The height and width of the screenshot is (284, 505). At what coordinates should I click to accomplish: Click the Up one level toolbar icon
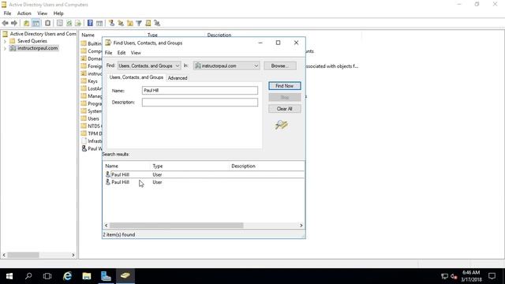click(x=26, y=23)
